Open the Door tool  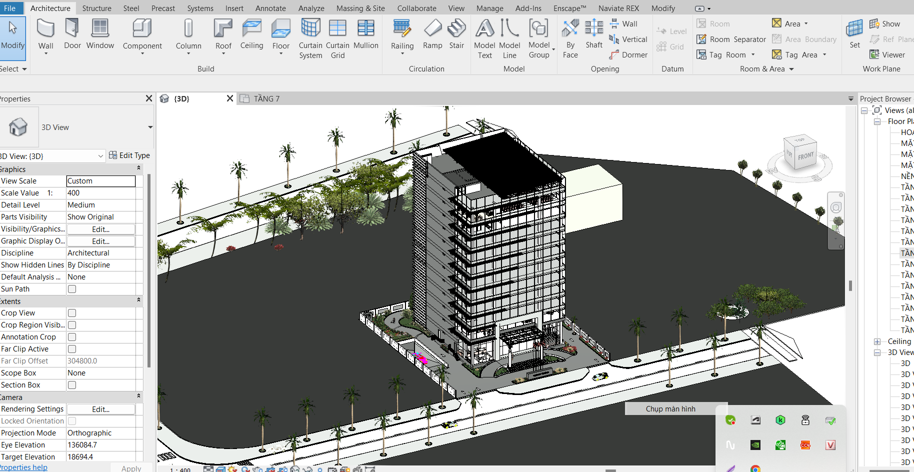[x=72, y=35]
